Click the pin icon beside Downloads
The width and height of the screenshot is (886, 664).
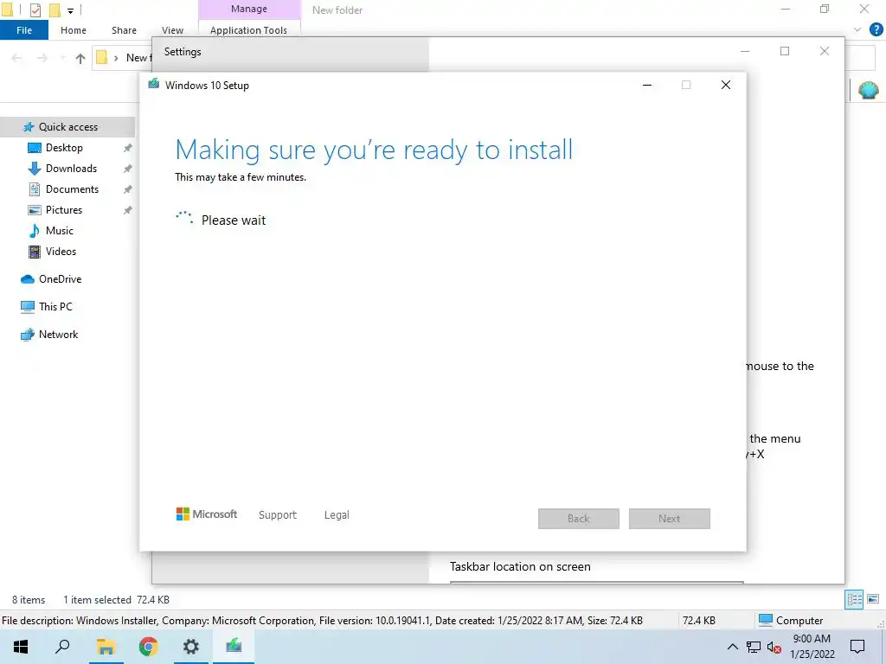coord(128,169)
